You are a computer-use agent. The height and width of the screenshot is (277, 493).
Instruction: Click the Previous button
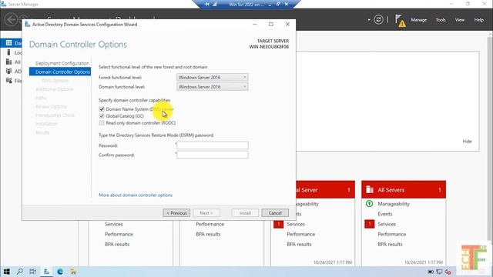click(x=176, y=213)
